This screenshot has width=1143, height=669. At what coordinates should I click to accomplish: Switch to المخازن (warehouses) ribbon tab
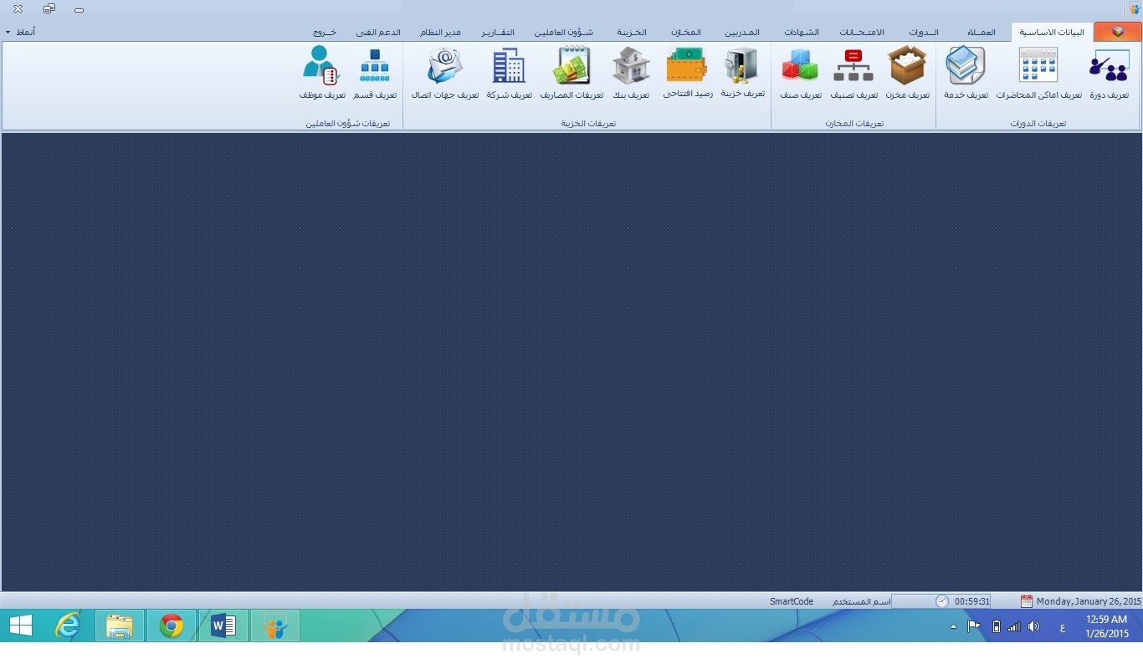coord(685,32)
